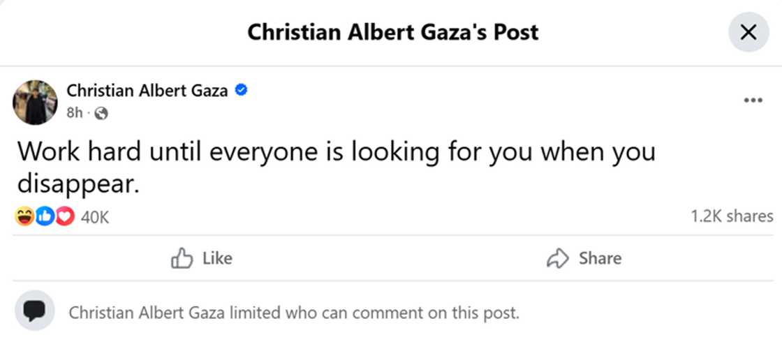The height and width of the screenshot is (349, 782).
Task: Click the 8h post timestamp
Action: click(x=74, y=113)
